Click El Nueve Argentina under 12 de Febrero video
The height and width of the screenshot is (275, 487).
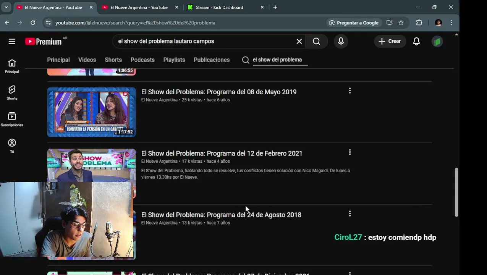(x=159, y=162)
